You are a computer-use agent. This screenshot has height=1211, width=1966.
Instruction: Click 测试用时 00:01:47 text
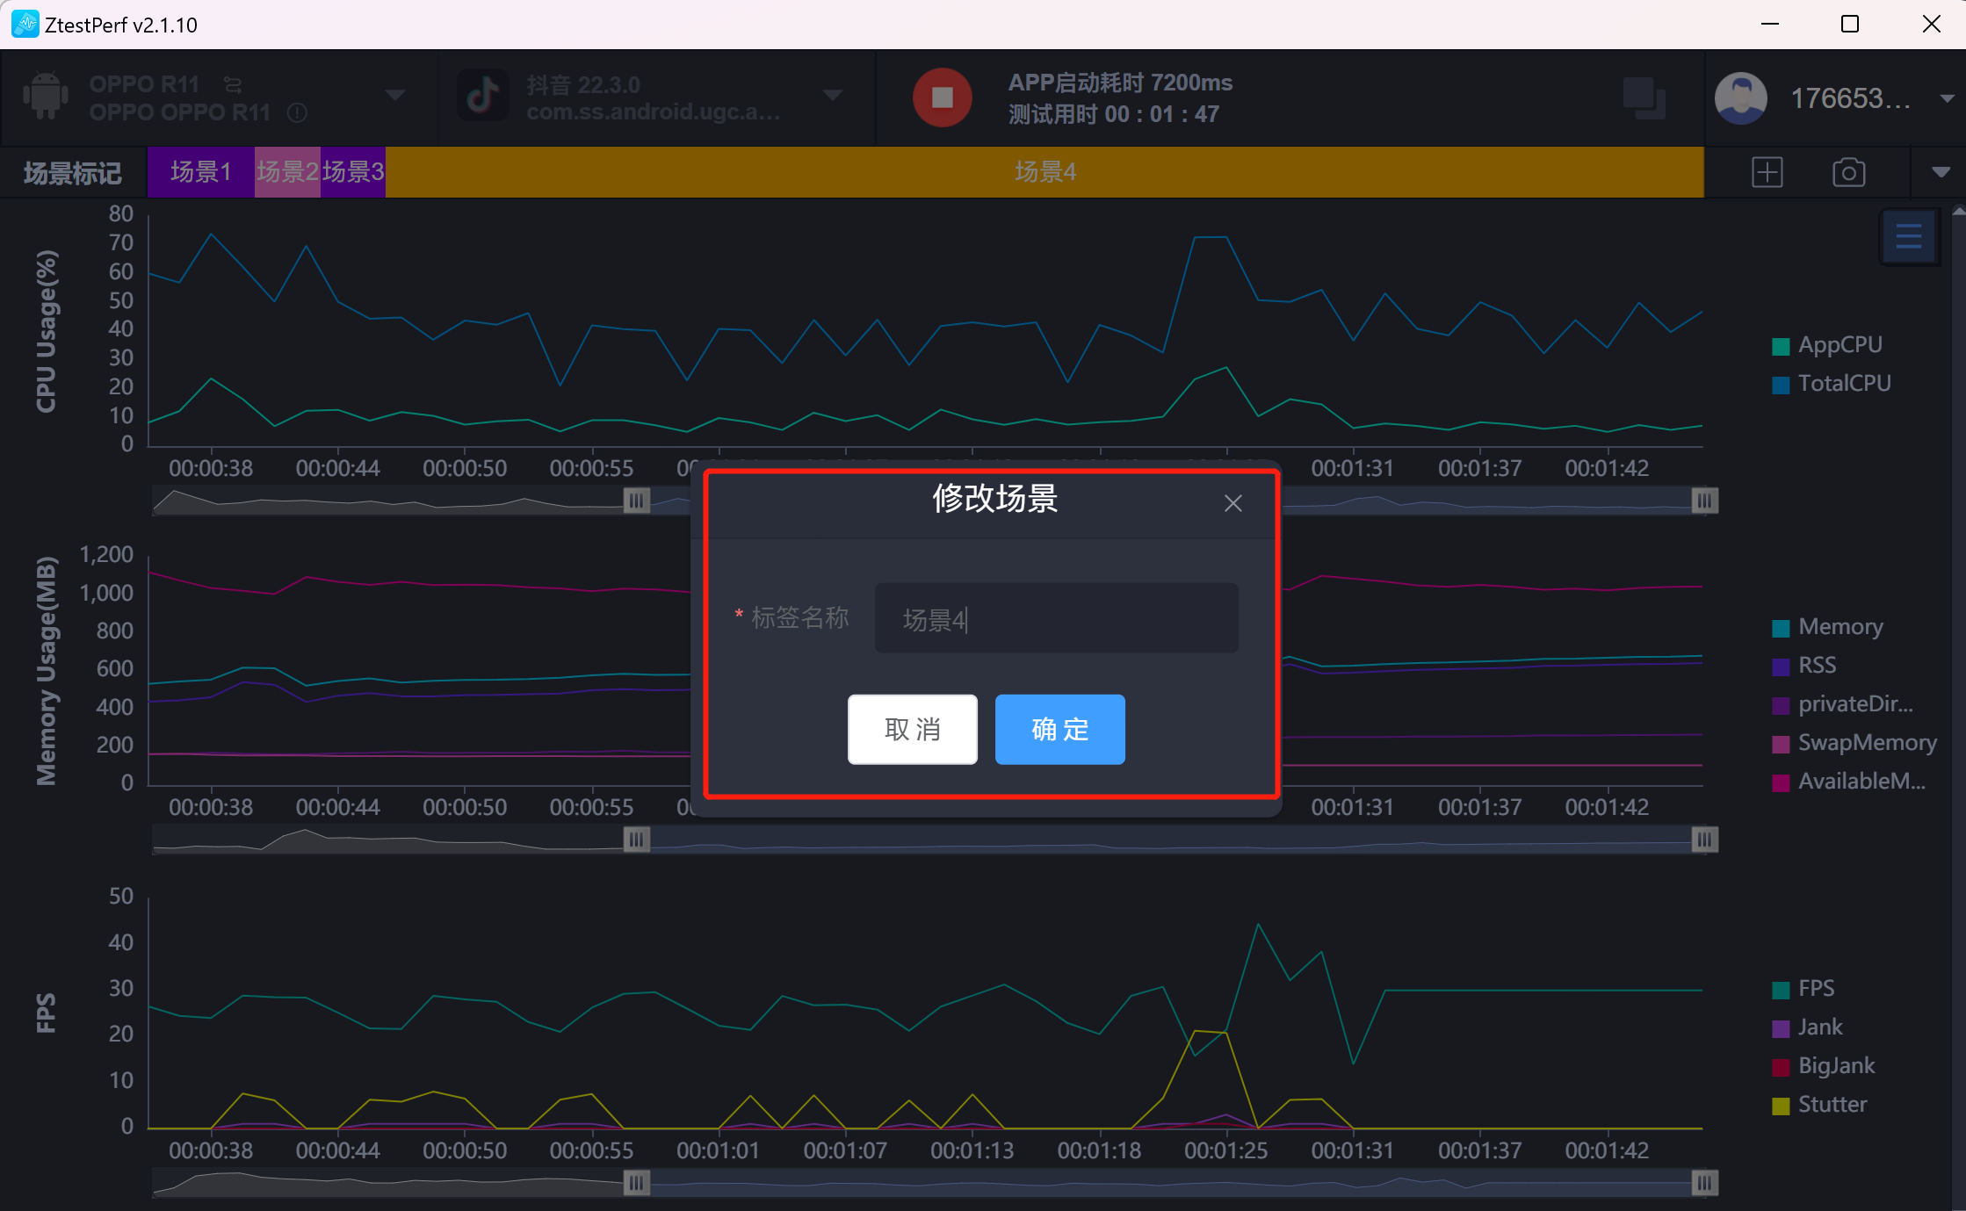pyautogui.click(x=1113, y=115)
